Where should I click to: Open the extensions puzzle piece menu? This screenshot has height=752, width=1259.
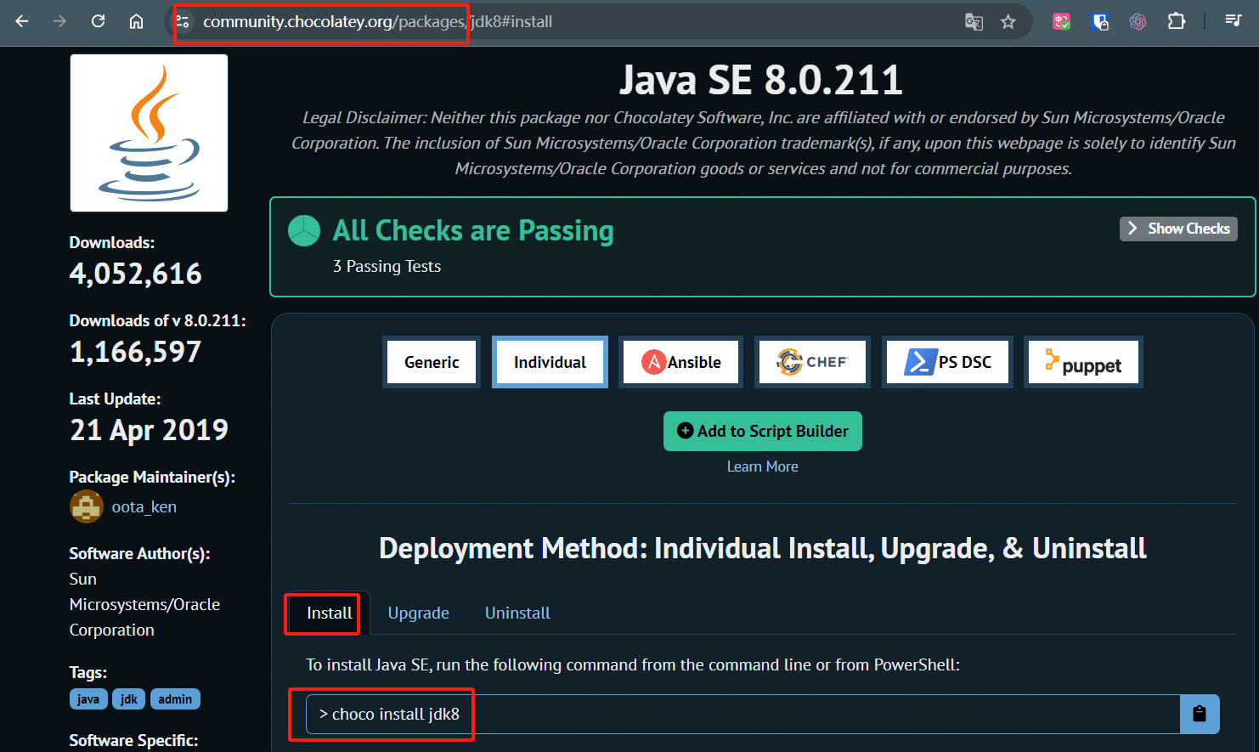point(1177,21)
